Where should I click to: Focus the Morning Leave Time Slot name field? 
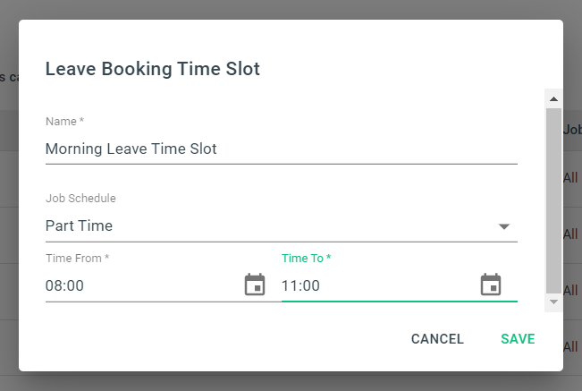(282, 149)
